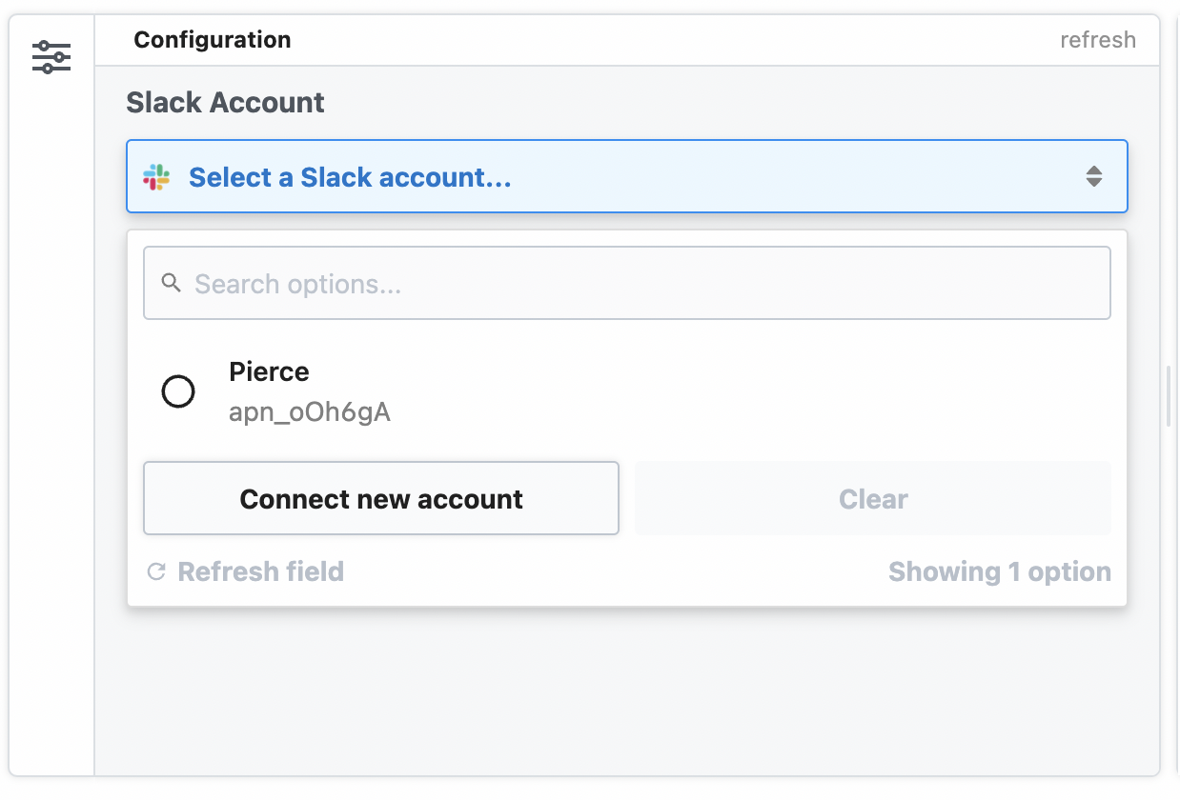Select the Pierce option from the list
This screenshot has width=1180, height=800.
point(269,372)
